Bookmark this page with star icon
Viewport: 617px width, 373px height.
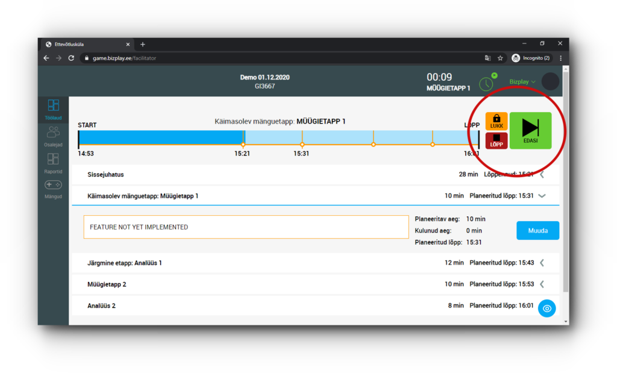click(500, 58)
